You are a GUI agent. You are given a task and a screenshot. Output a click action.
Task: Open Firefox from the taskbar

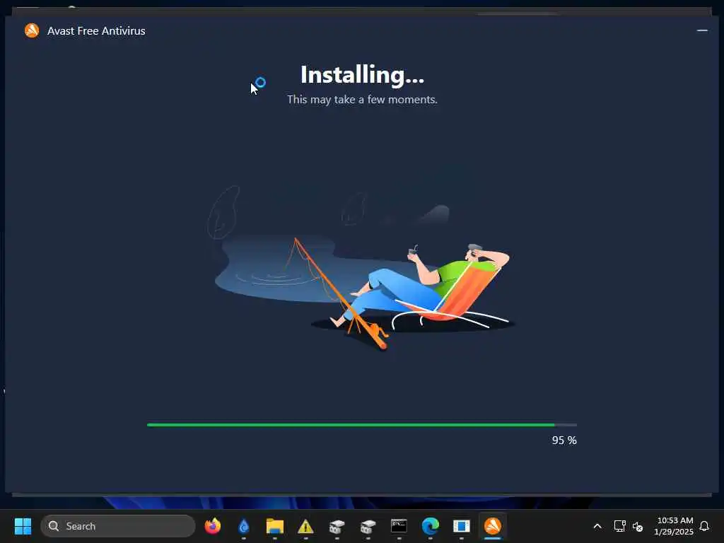(x=212, y=526)
